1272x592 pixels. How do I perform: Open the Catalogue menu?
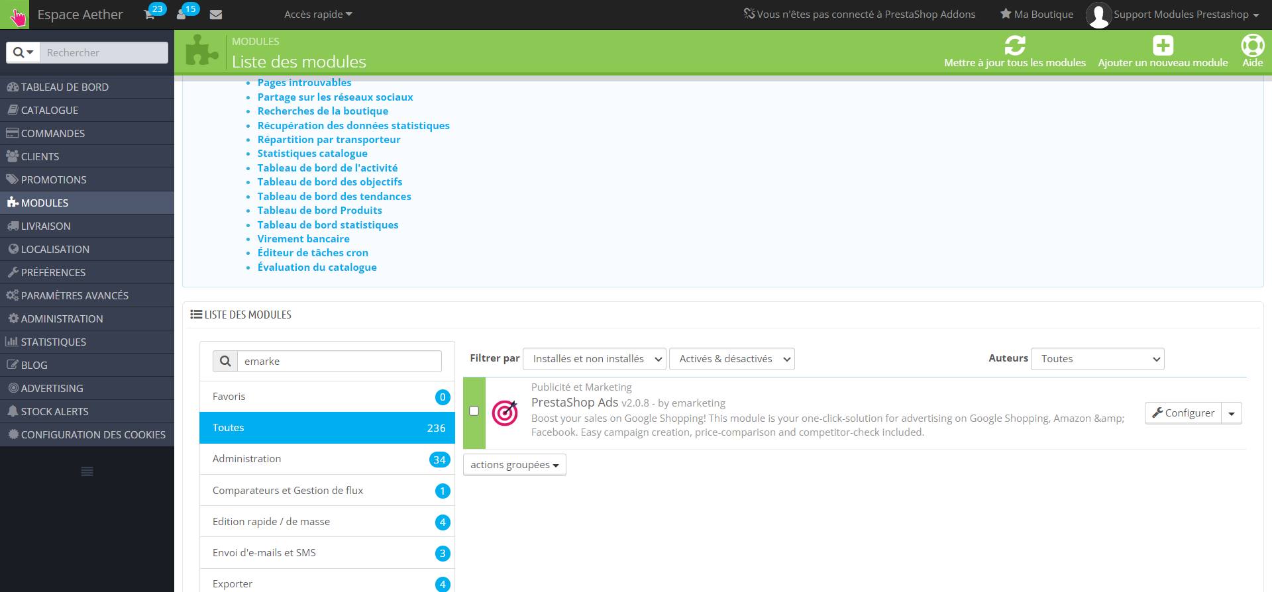tap(87, 110)
